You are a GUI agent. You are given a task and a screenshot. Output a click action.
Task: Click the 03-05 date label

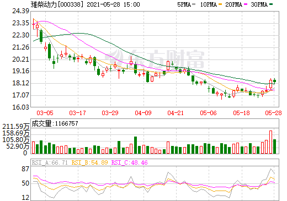click(45, 113)
